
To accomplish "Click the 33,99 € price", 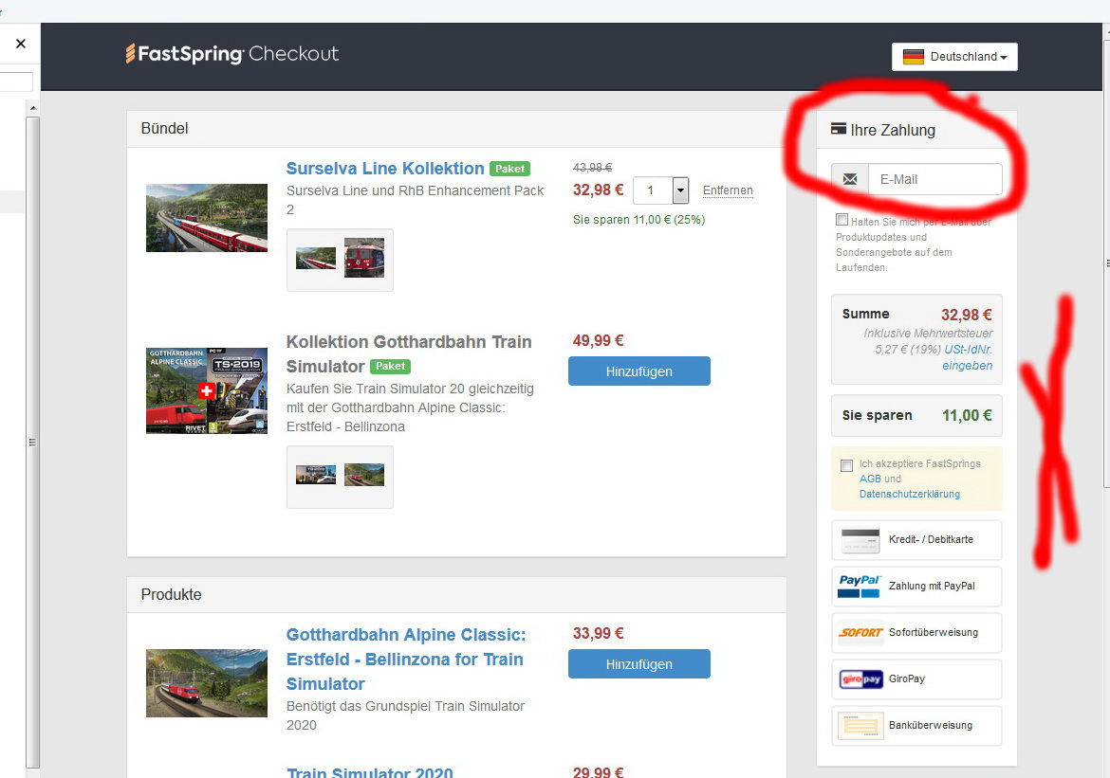I will tap(599, 634).
